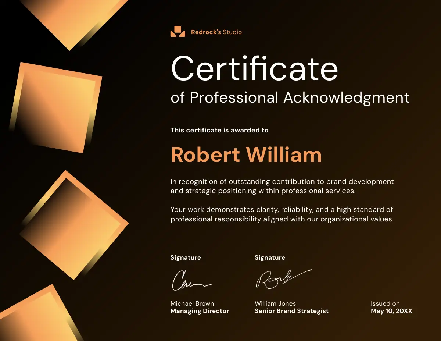Select the Signature label above Michael Brown
The height and width of the screenshot is (341, 441).
pos(186,258)
